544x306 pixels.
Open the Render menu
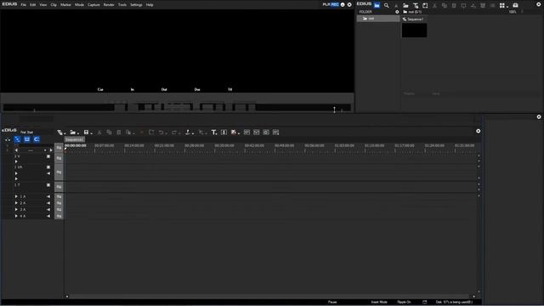pos(109,5)
